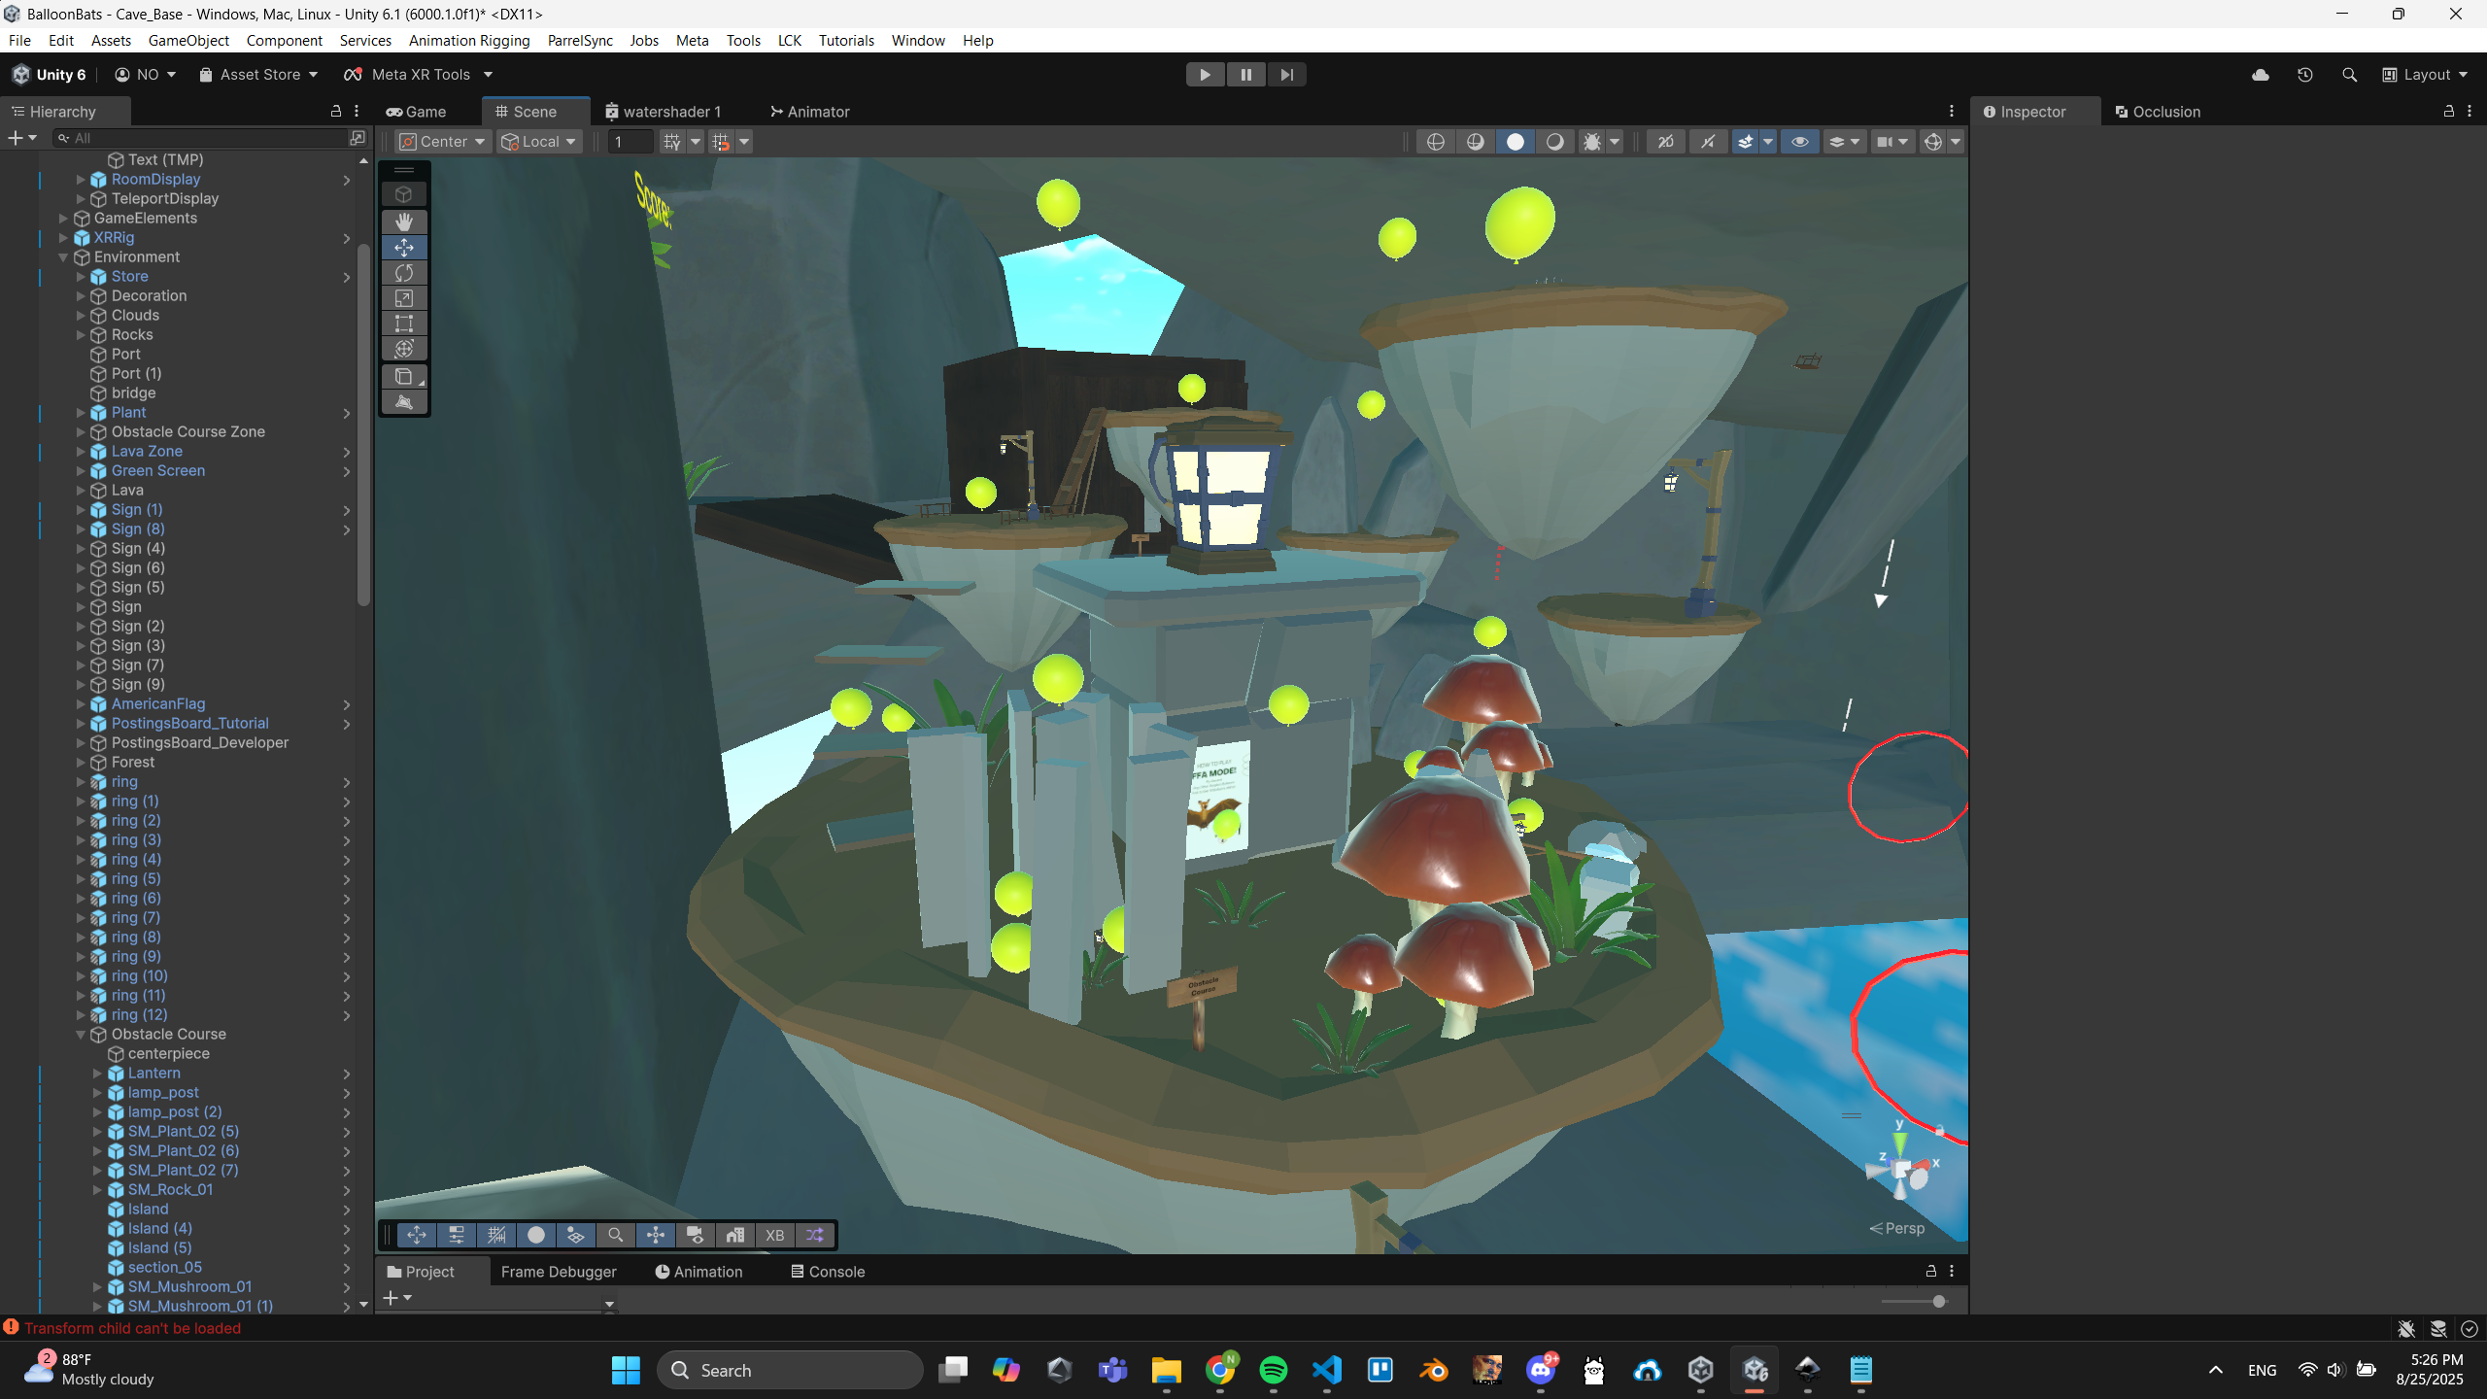The image size is (2487, 1399).
Task: Expand the Lava Zone object
Action: [x=82, y=452]
